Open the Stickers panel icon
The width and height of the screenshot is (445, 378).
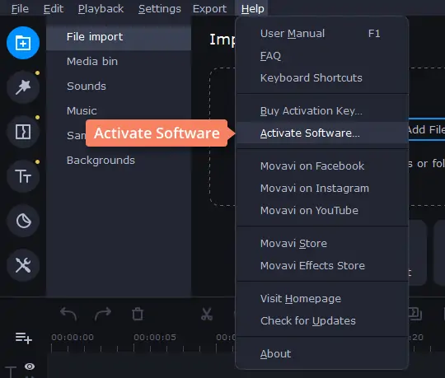(x=23, y=221)
